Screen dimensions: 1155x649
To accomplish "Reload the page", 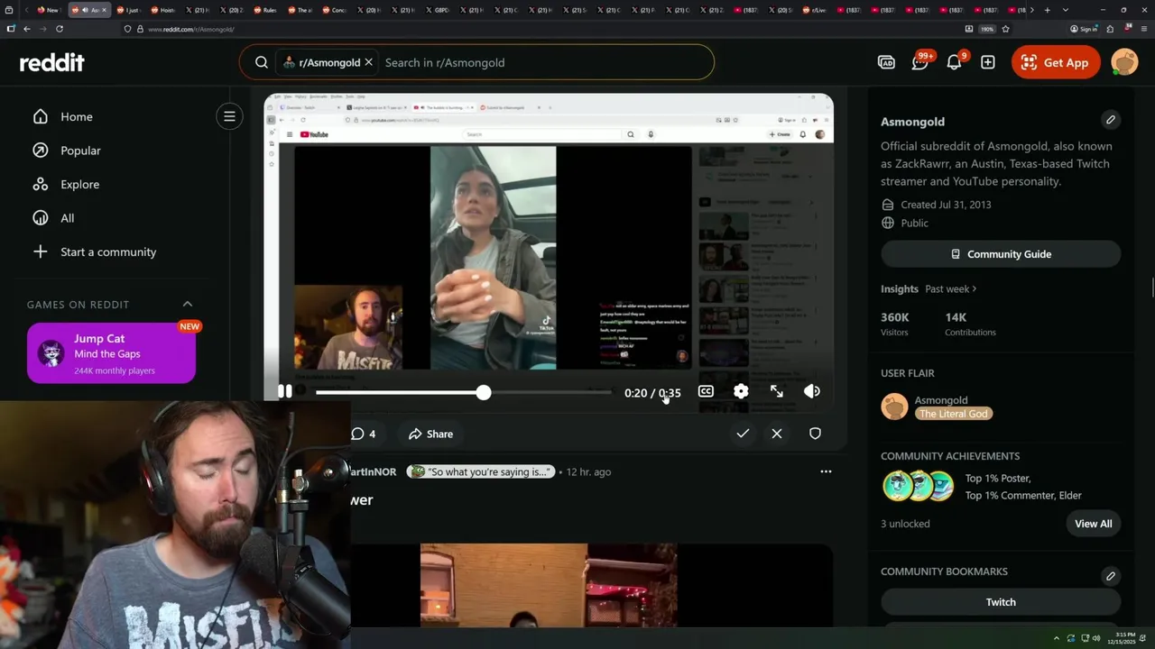I will 60,29.
